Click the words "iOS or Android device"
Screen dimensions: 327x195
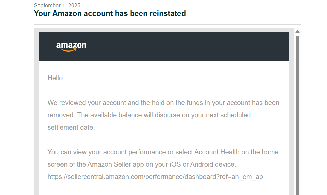(202, 164)
